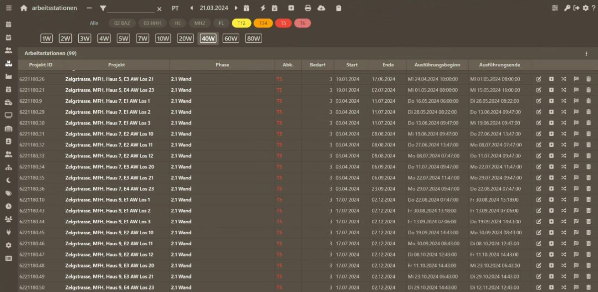Enable the HE filter chip
This screenshot has height=292, width=598.
pos(177,23)
